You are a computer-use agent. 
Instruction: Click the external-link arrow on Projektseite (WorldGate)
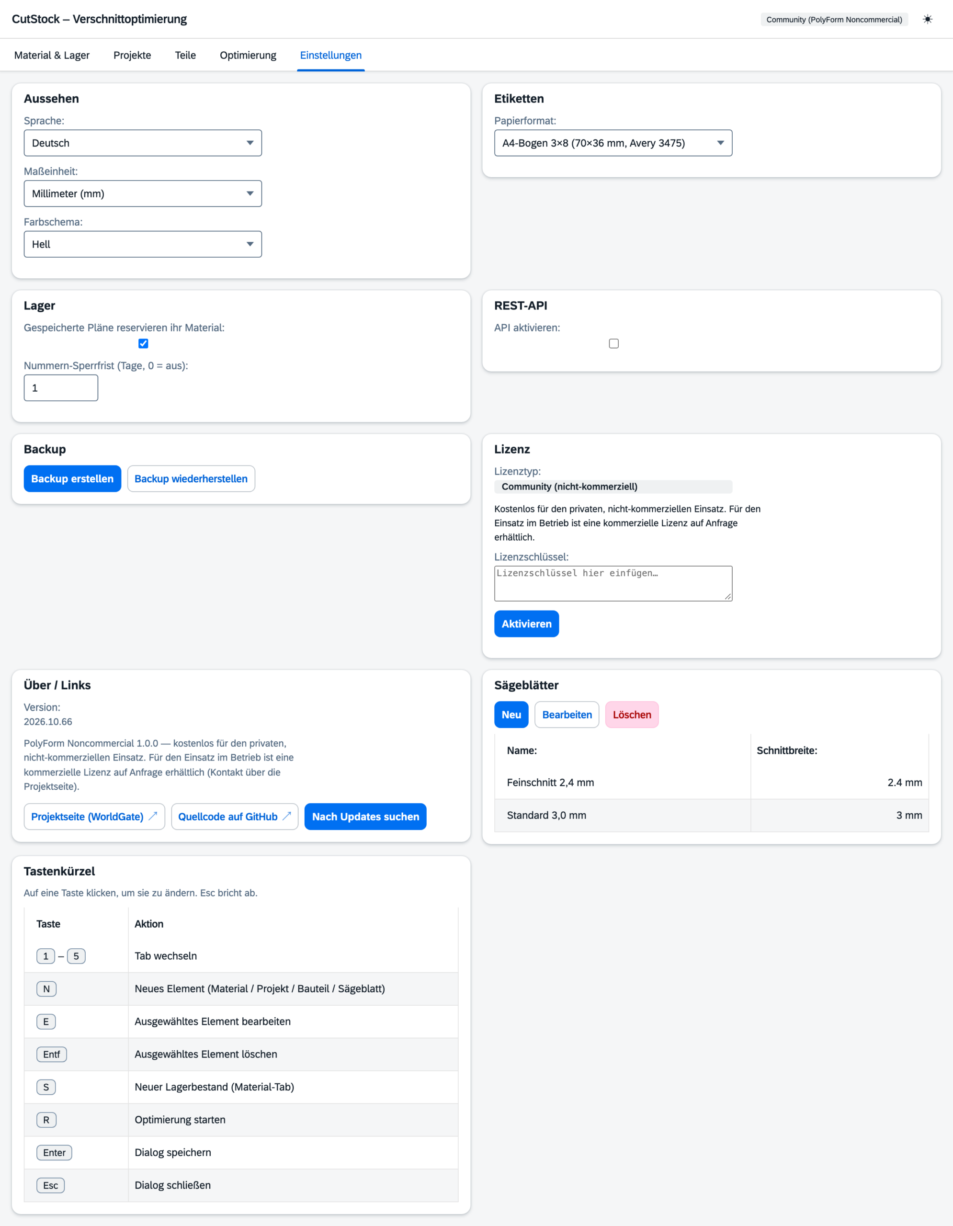153,816
